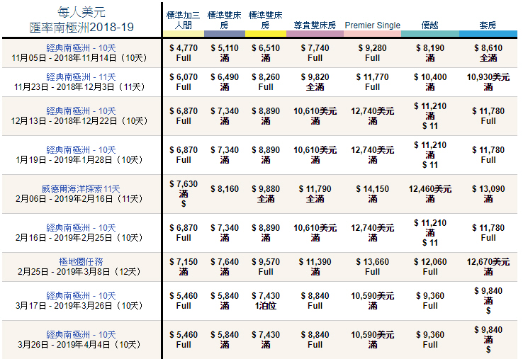
Task: Click the $ 9,280 price cell
Action: (x=372, y=48)
